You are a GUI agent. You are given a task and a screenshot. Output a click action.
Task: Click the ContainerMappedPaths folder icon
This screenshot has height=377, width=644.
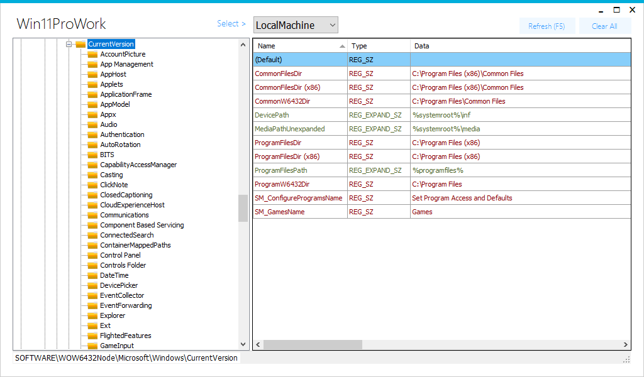point(93,245)
